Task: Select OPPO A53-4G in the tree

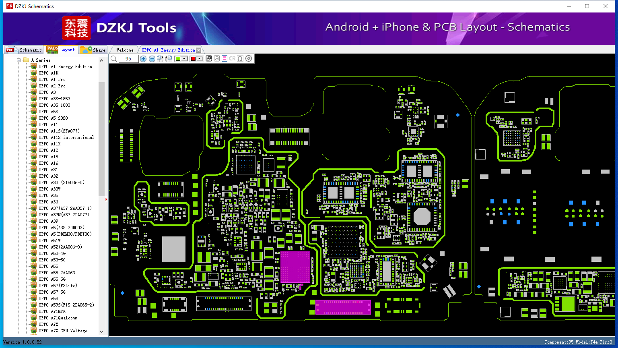Action: [x=52, y=253]
